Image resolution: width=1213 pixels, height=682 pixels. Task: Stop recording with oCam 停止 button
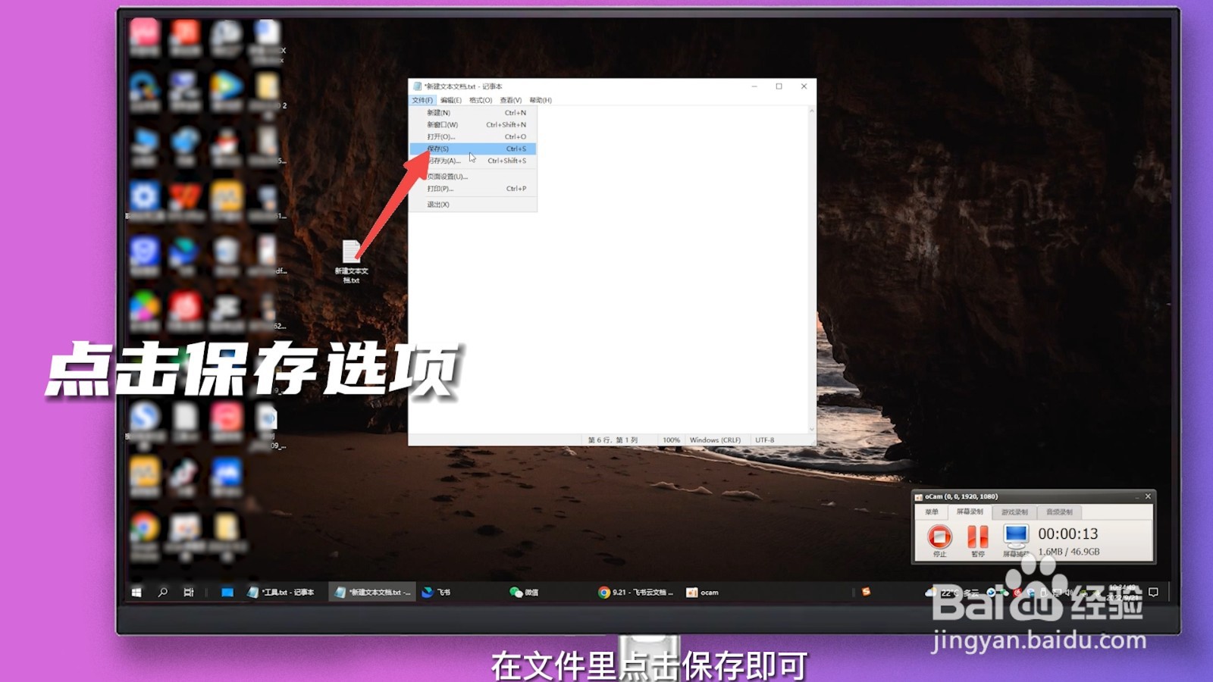939,540
